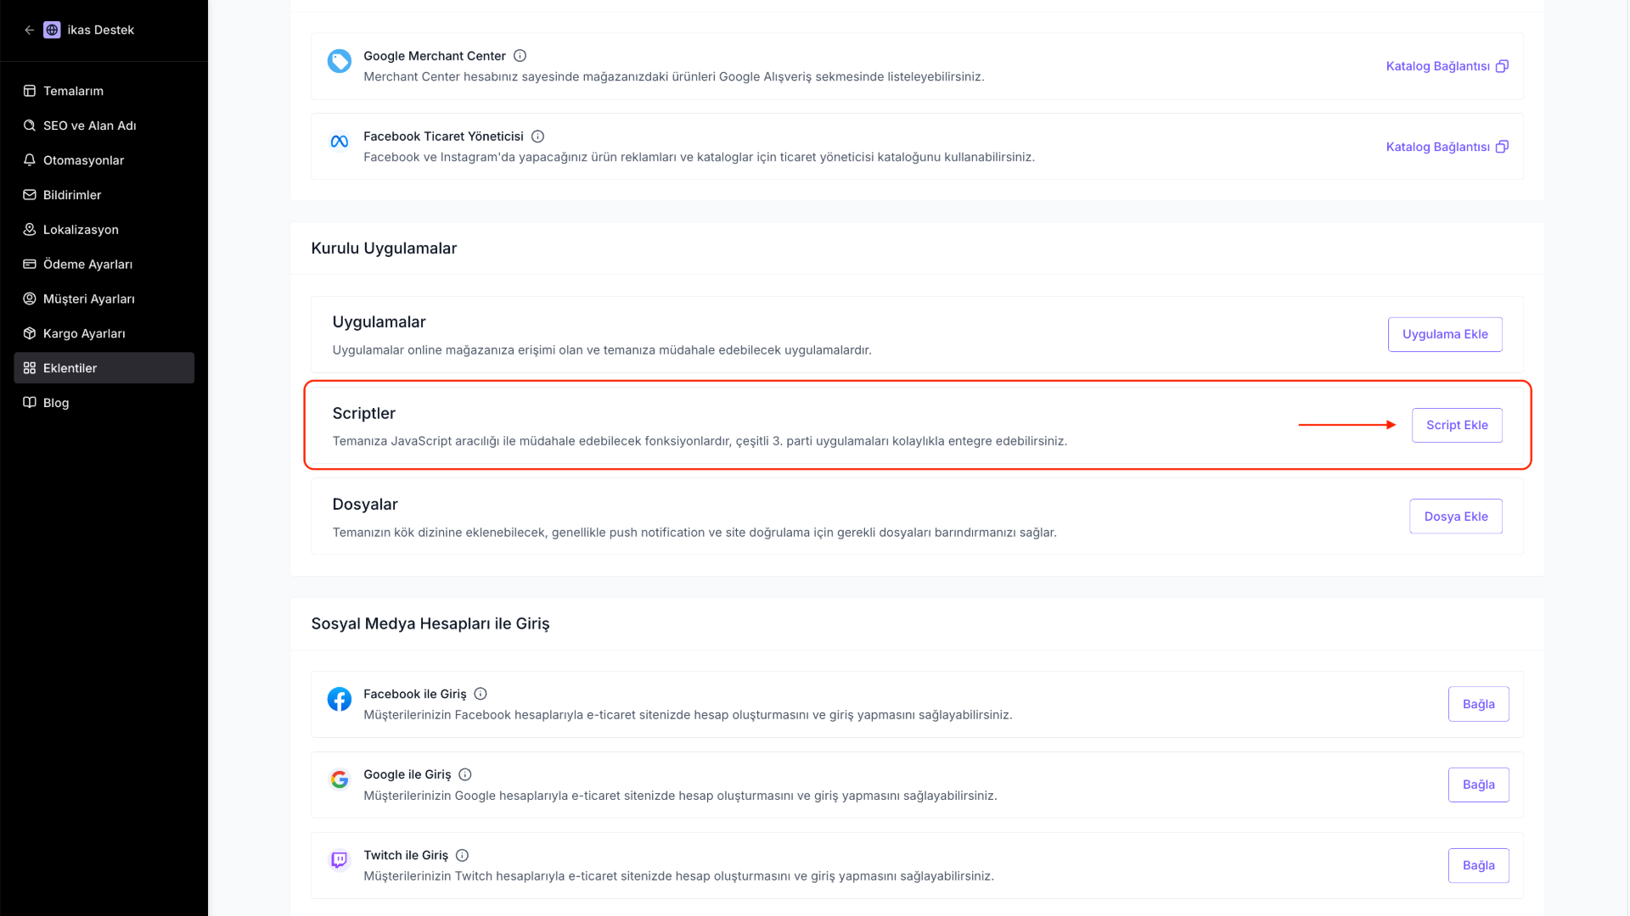
Task: Open info icon next to Google Merchant Center
Action: click(x=520, y=56)
